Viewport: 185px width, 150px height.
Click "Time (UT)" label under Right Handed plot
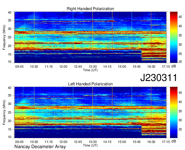pos(90,70)
